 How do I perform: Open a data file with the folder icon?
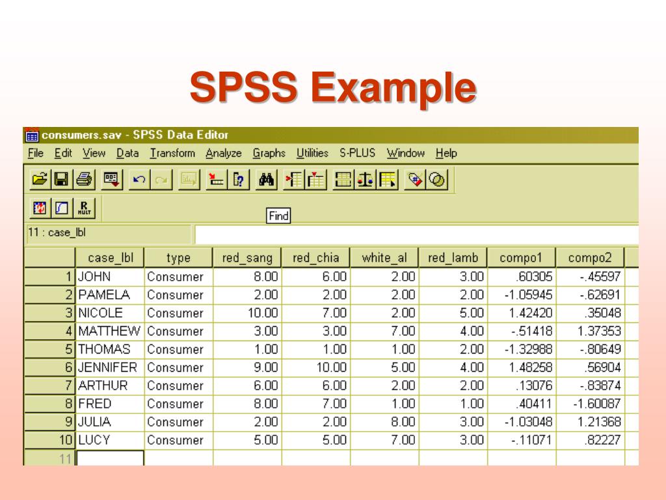click(x=40, y=180)
